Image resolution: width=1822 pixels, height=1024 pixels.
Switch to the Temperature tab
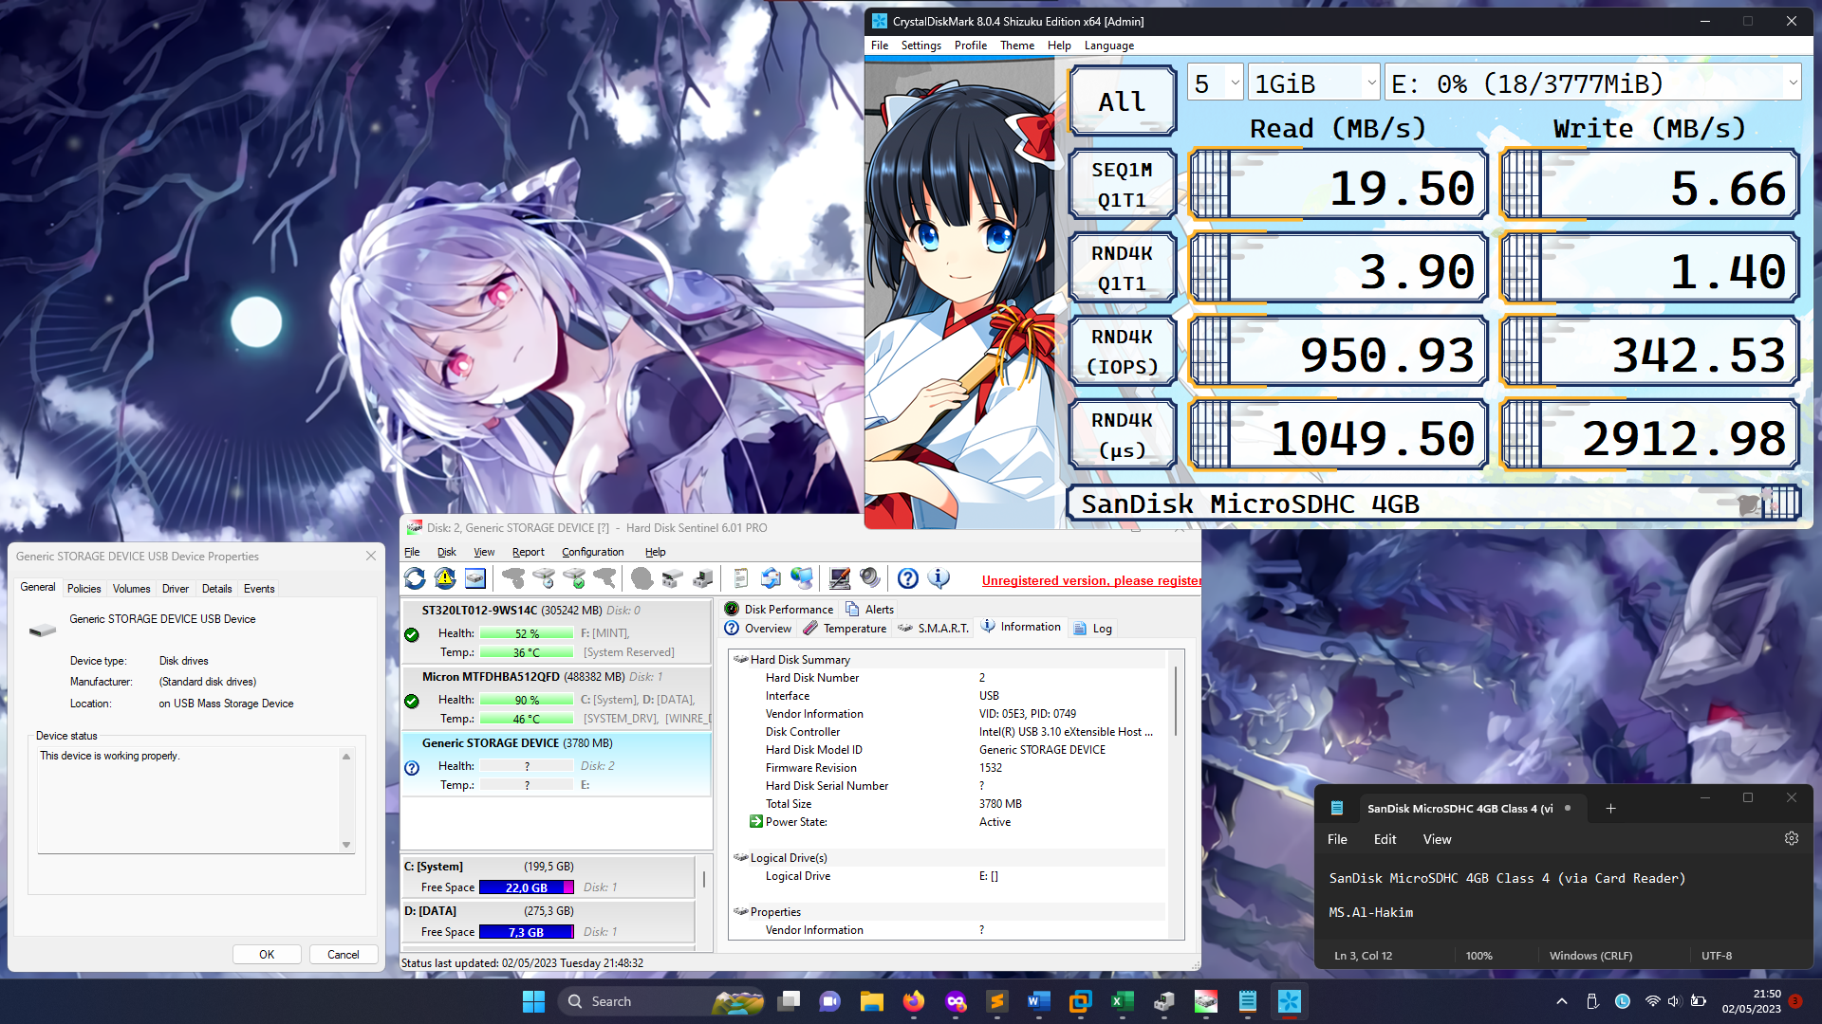pyautogui.click(x=845, y=629)
